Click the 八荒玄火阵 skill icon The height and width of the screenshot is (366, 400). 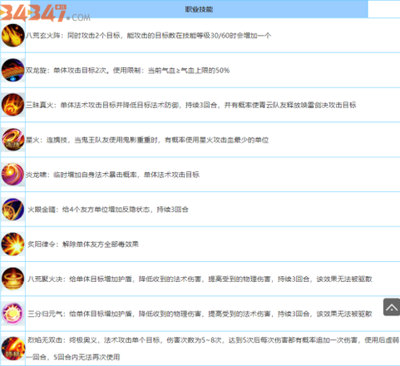tap(12, 35)
